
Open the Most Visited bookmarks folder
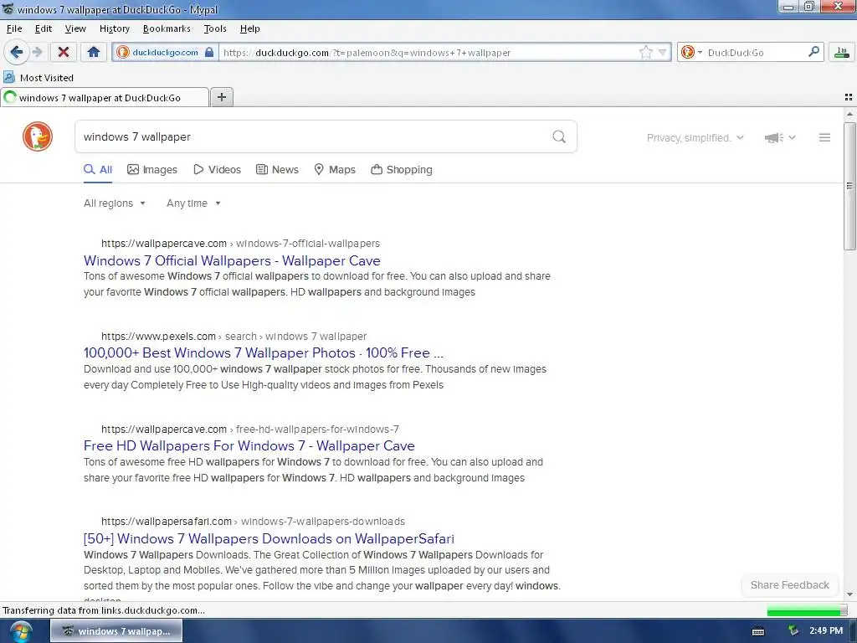(x=38, y=78)
